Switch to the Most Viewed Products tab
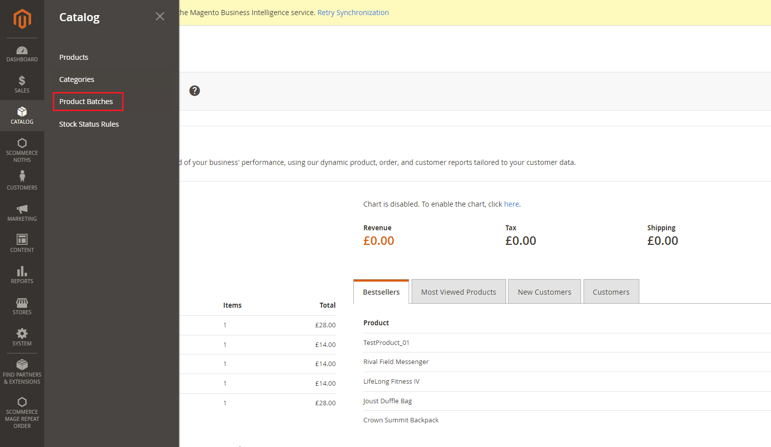This screenshot has width=771, height=447. 458,292
